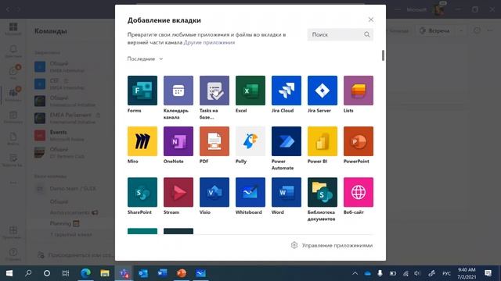Expand the Встреча dropdown arrow
501x281 pixels.
click(x=461, y=31)
